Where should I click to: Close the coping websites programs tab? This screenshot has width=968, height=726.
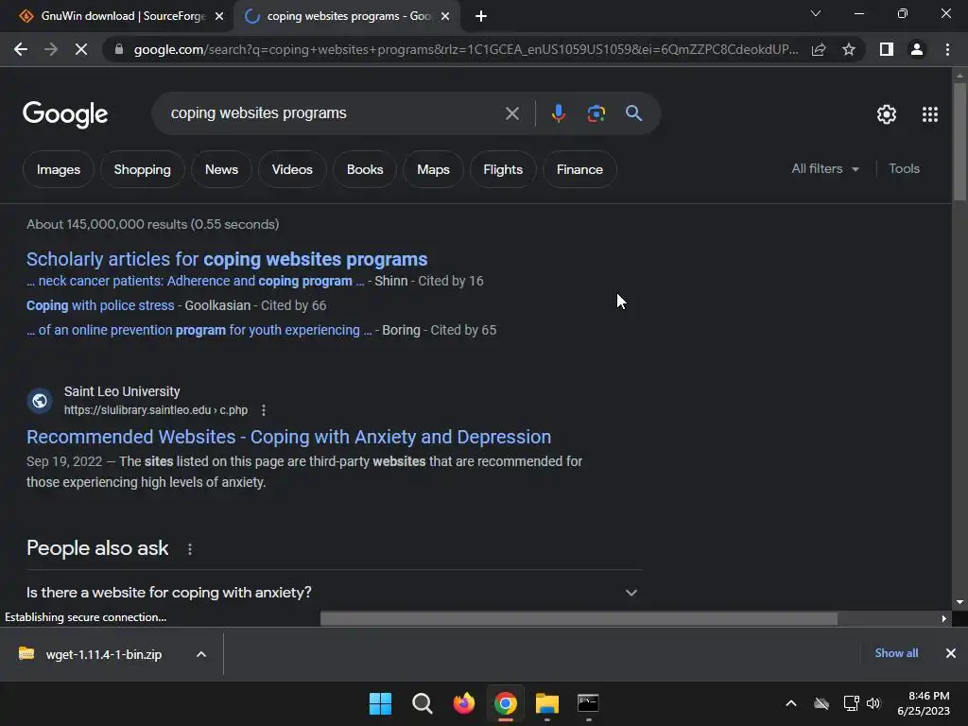[445, 17]
